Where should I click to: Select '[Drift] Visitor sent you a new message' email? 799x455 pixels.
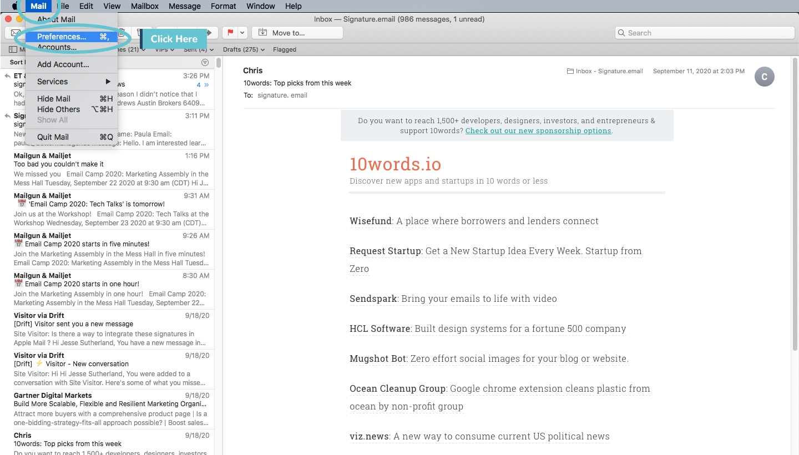(x=111, y=330)
